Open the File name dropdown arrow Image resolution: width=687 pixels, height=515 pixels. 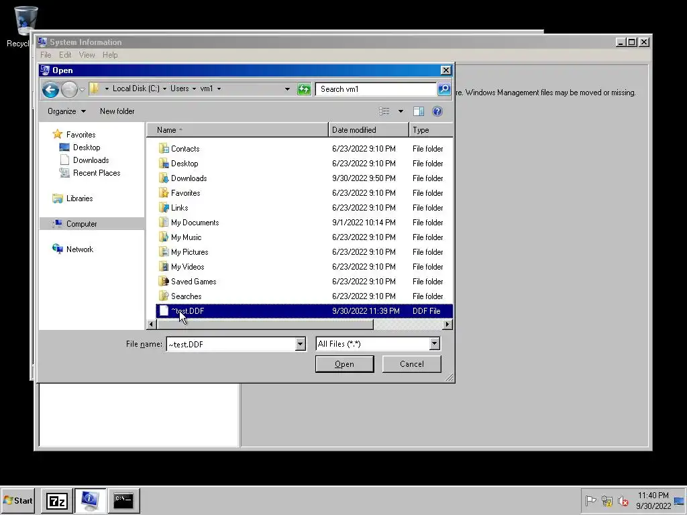coord(300,344)
